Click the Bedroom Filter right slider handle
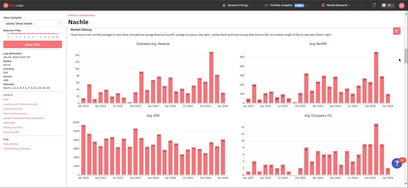This screenshot has height=188, width=408. (57, 34)
